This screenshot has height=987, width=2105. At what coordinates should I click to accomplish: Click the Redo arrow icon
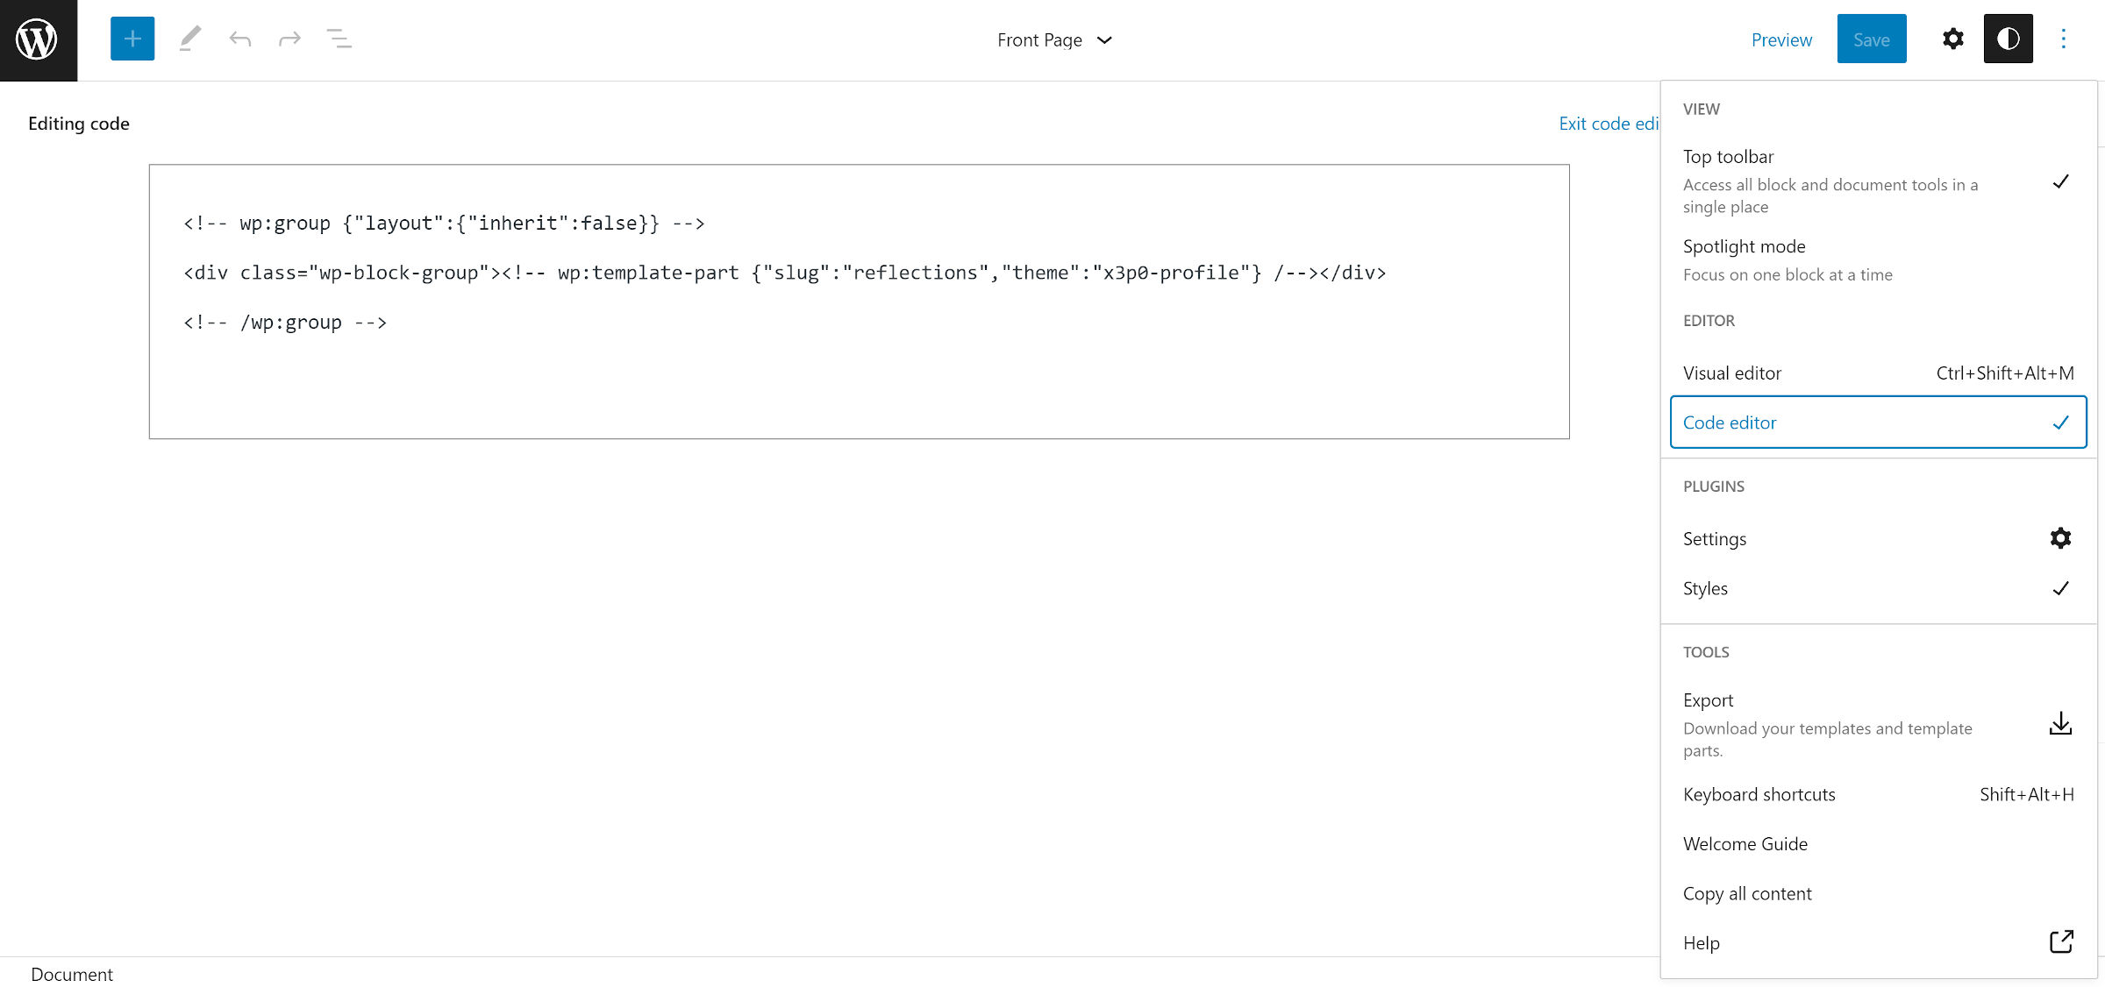point(289,39)
